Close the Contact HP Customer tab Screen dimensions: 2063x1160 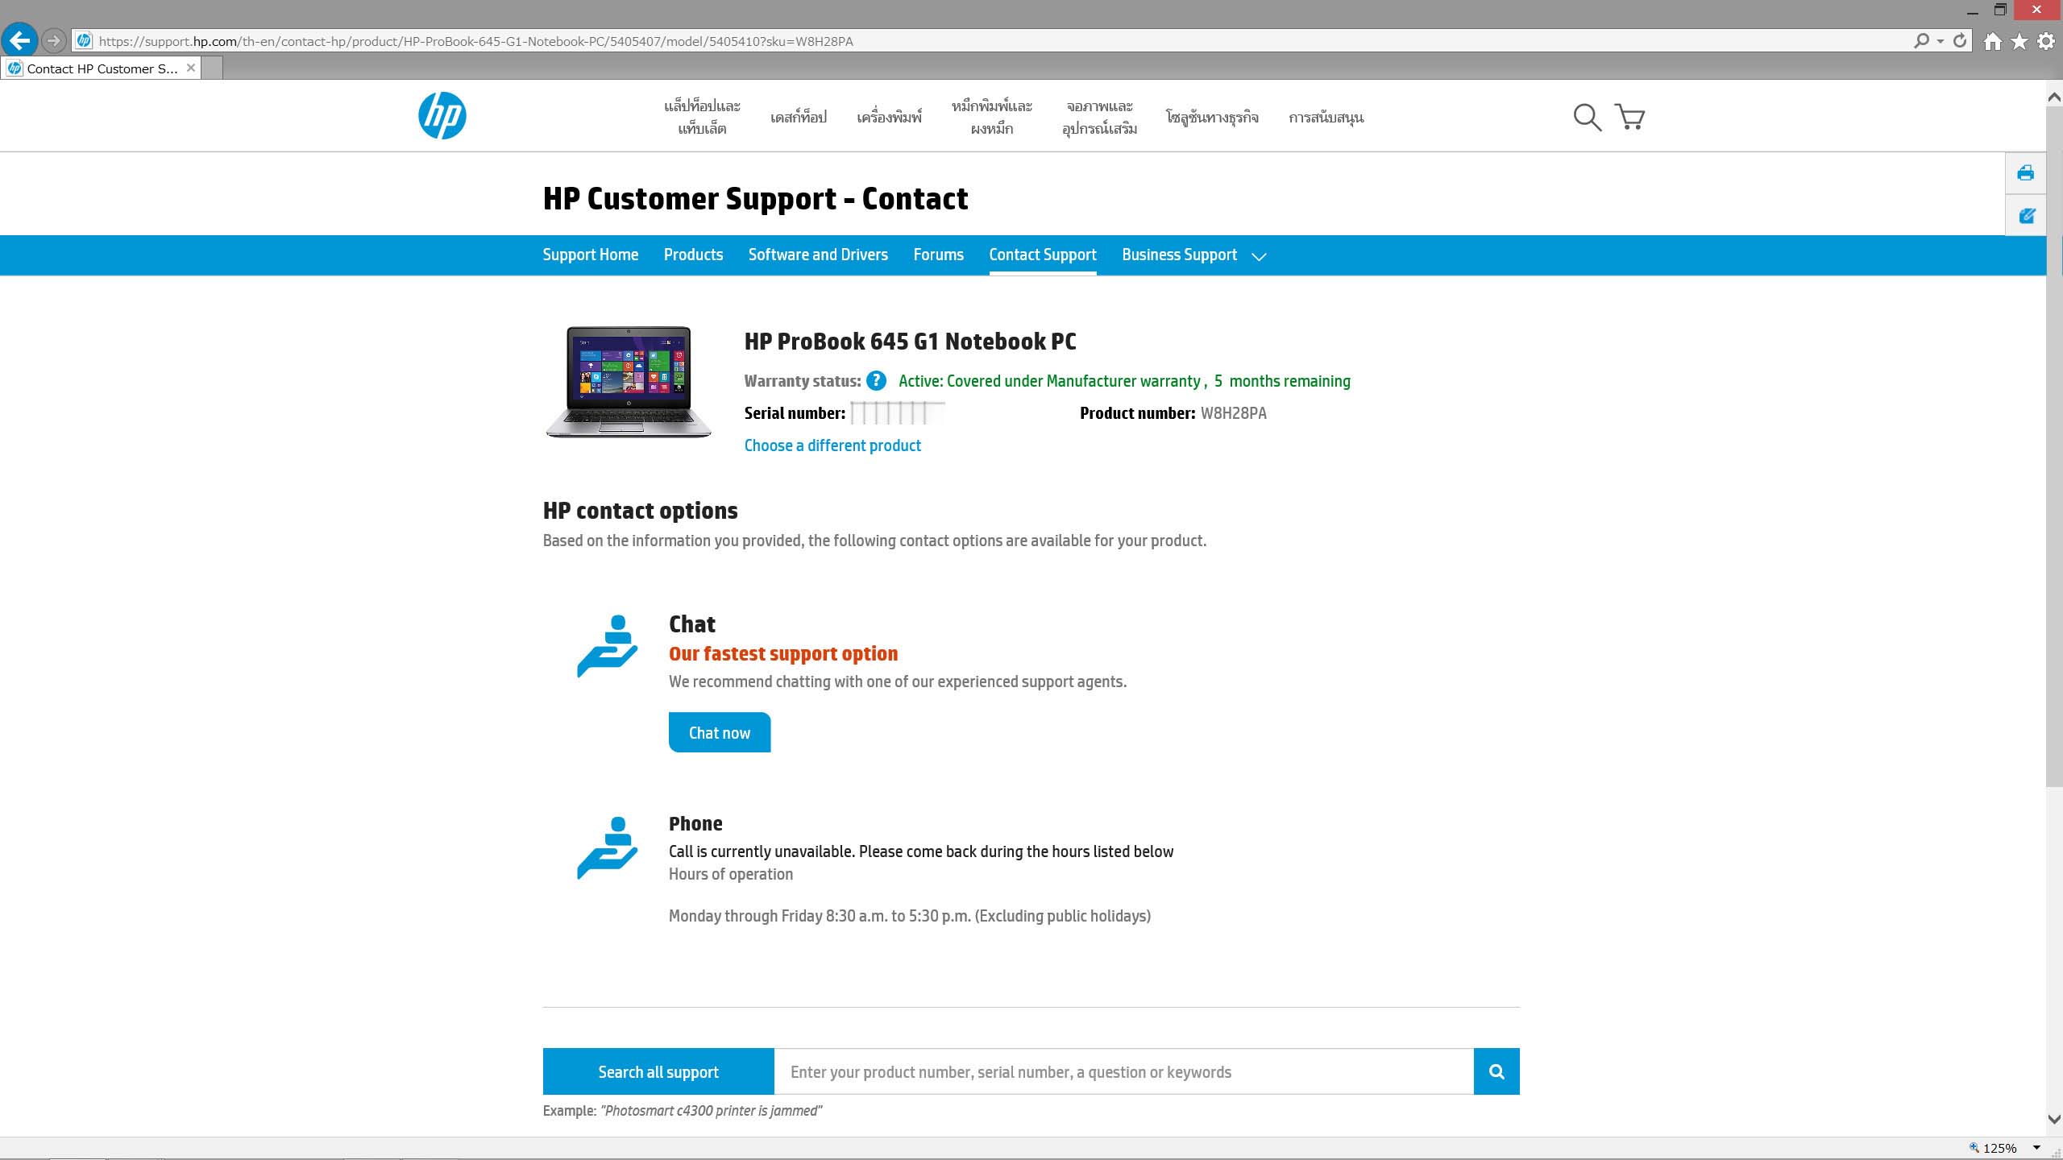click(191, 68)
